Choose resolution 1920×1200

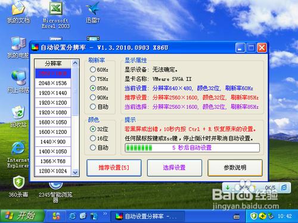tap(53, 103)
